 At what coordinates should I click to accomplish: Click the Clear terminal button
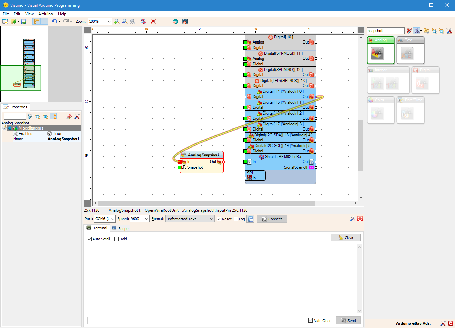[345, 238]
